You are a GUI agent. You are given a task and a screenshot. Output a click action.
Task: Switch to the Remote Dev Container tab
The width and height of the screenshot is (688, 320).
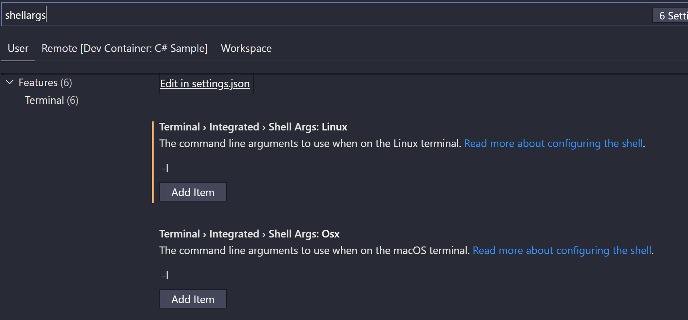pos(125,48)
